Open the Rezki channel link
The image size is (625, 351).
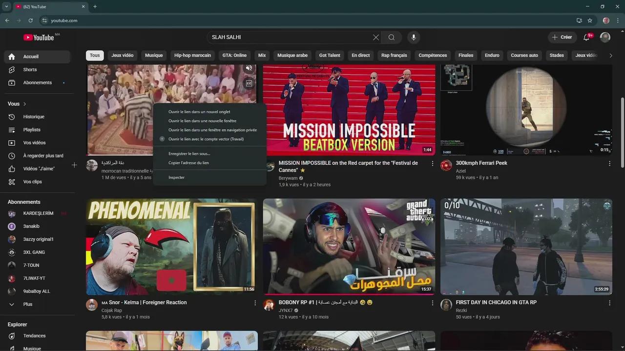coord(461,311)
